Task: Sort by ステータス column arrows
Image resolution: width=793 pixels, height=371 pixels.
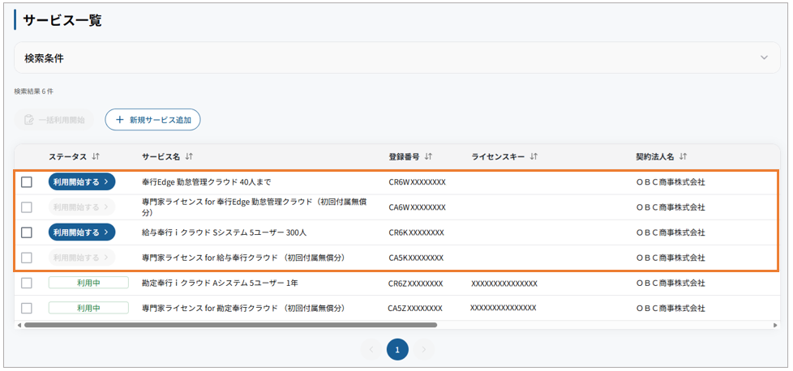Action: 96,157
